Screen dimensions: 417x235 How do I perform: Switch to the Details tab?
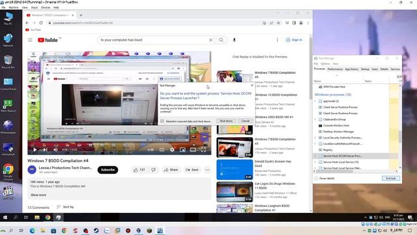click(384, 69)
